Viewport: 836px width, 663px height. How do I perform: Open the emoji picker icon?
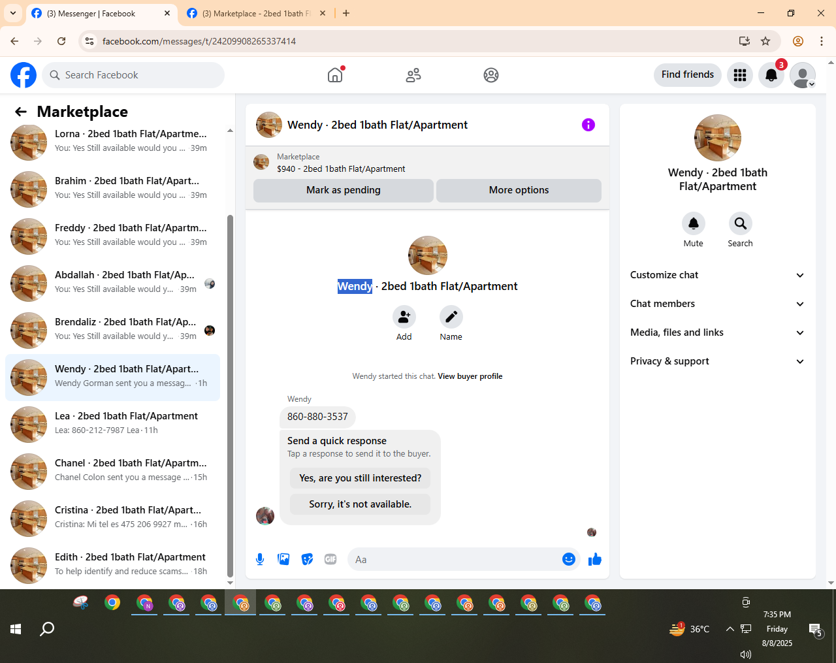tap(569, 559)
